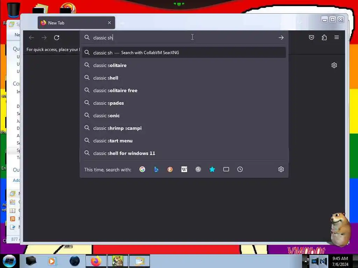Search this time with Google icon
The width and height of the screenshot is (358, 268).
[142, 169]
